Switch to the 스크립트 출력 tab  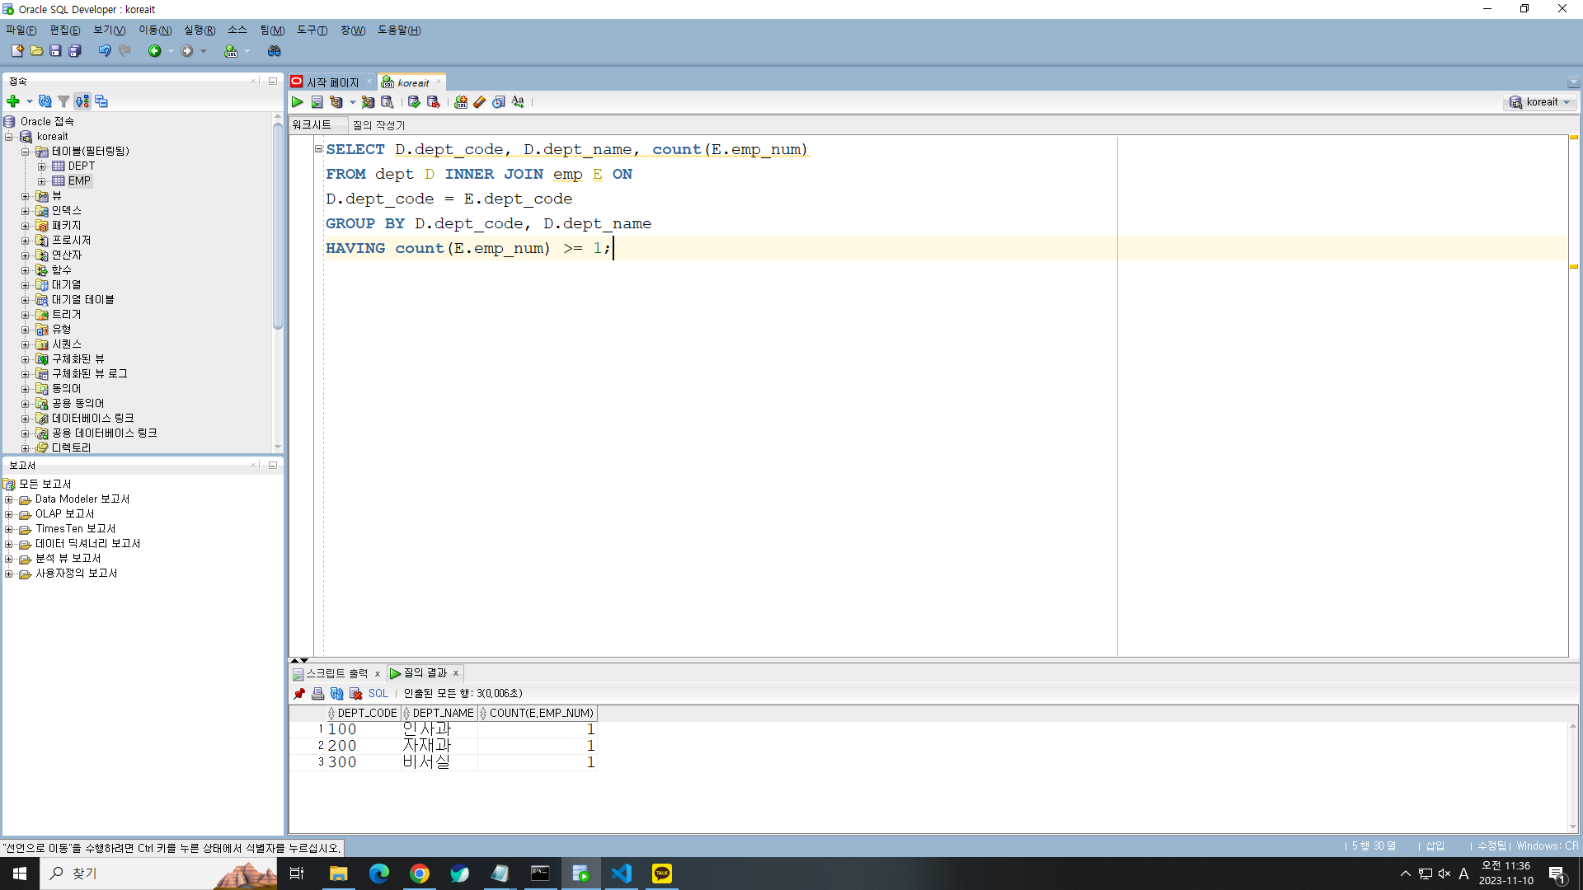click(336, 673)
